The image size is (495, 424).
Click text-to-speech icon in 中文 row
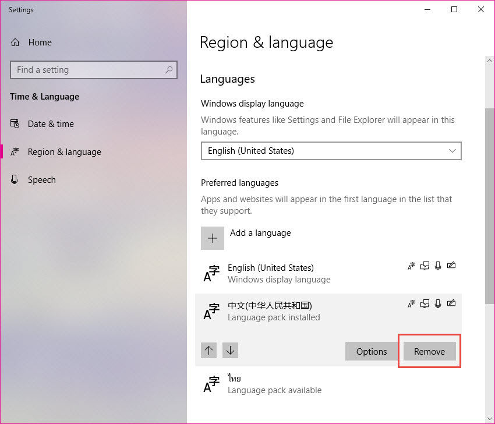tap(425, 304)
